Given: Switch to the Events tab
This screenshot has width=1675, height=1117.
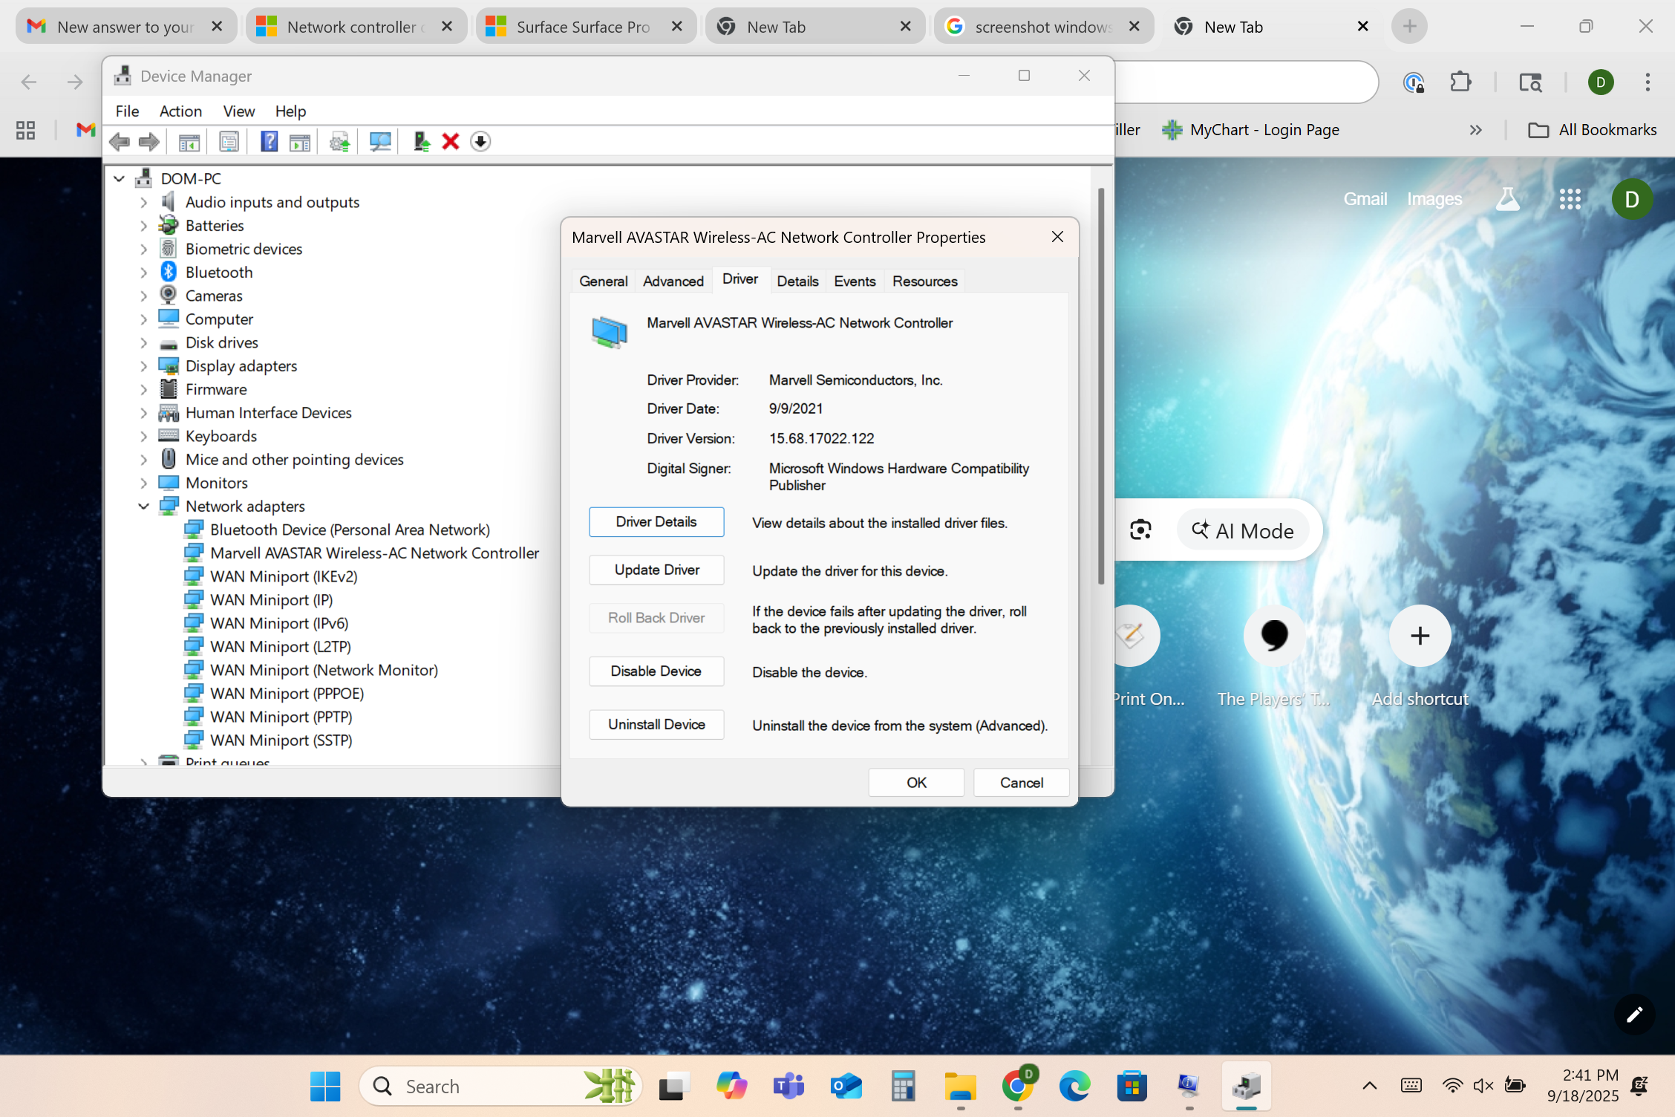Looking at the screenshot, I should pyautogui.click(x=855, y=281).
